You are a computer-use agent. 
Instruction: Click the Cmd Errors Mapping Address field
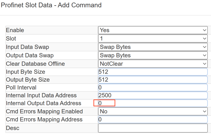pos(153,119)
